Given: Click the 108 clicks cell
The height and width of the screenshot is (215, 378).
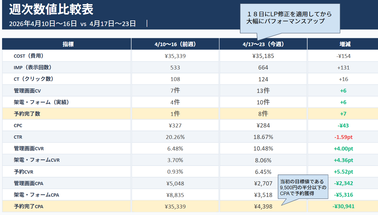Looking at the screenshot, I should pos(175,79).
